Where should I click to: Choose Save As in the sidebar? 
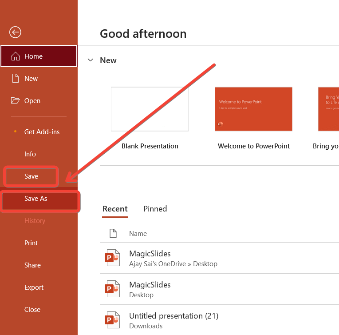(x=40, y=199)
